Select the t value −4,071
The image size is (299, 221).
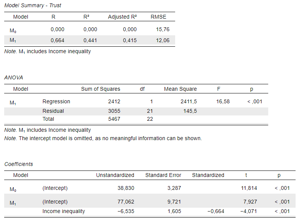tap(249, 211)
